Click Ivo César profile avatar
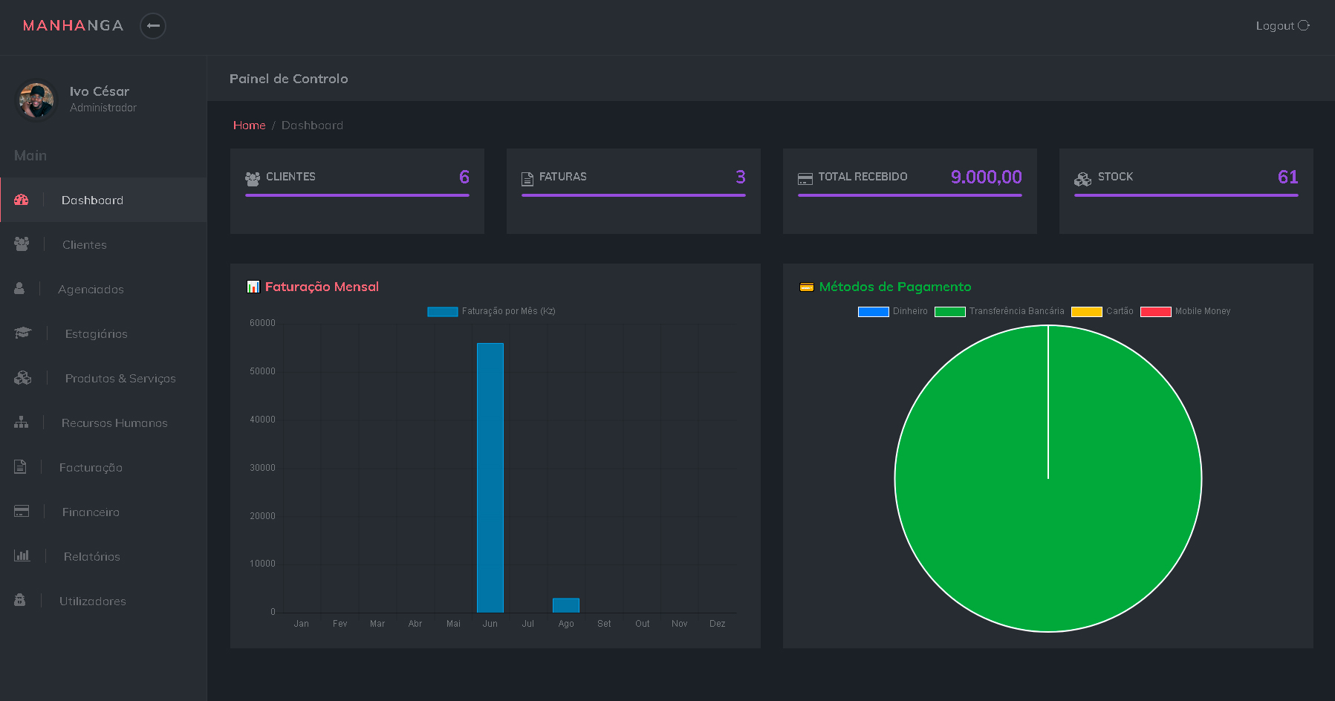The image size is (1335, 701). click(36, 100)
